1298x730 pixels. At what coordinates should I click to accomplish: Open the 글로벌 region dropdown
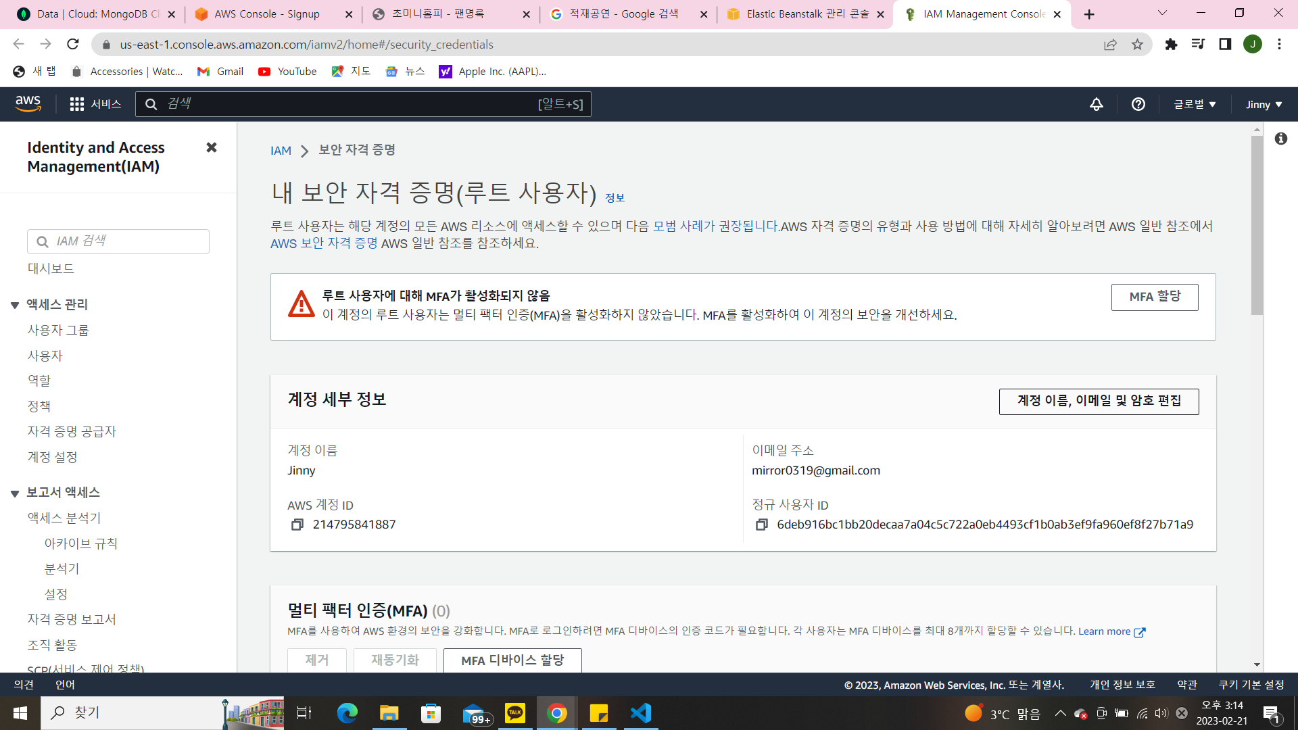(x=1195, y=104)
